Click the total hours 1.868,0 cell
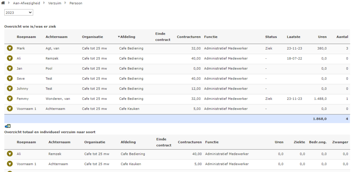Screen dimensions: 358x172 click(x=320, y=119)
